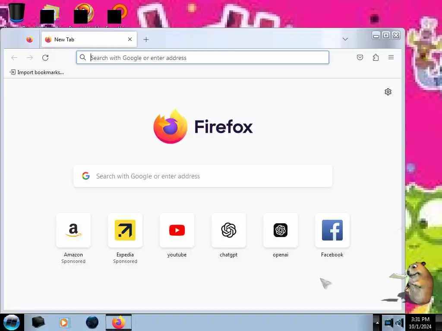Open the youtube shortcut tile
Image resolution: width=442 pixels, height=331 pixels.
[x=177, y=230]
